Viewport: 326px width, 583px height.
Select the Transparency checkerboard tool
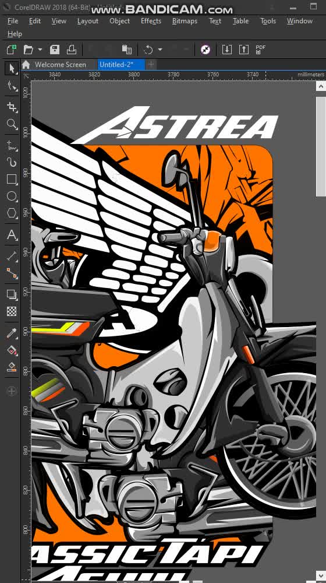tap(12, 311)
